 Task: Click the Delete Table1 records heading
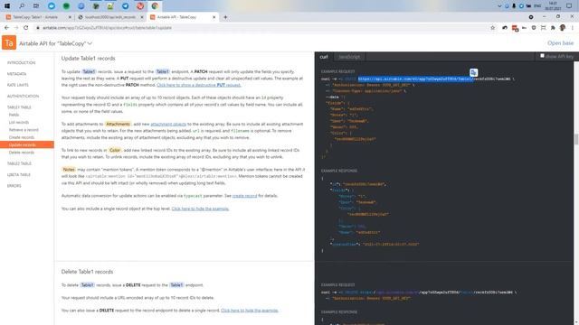87,272
